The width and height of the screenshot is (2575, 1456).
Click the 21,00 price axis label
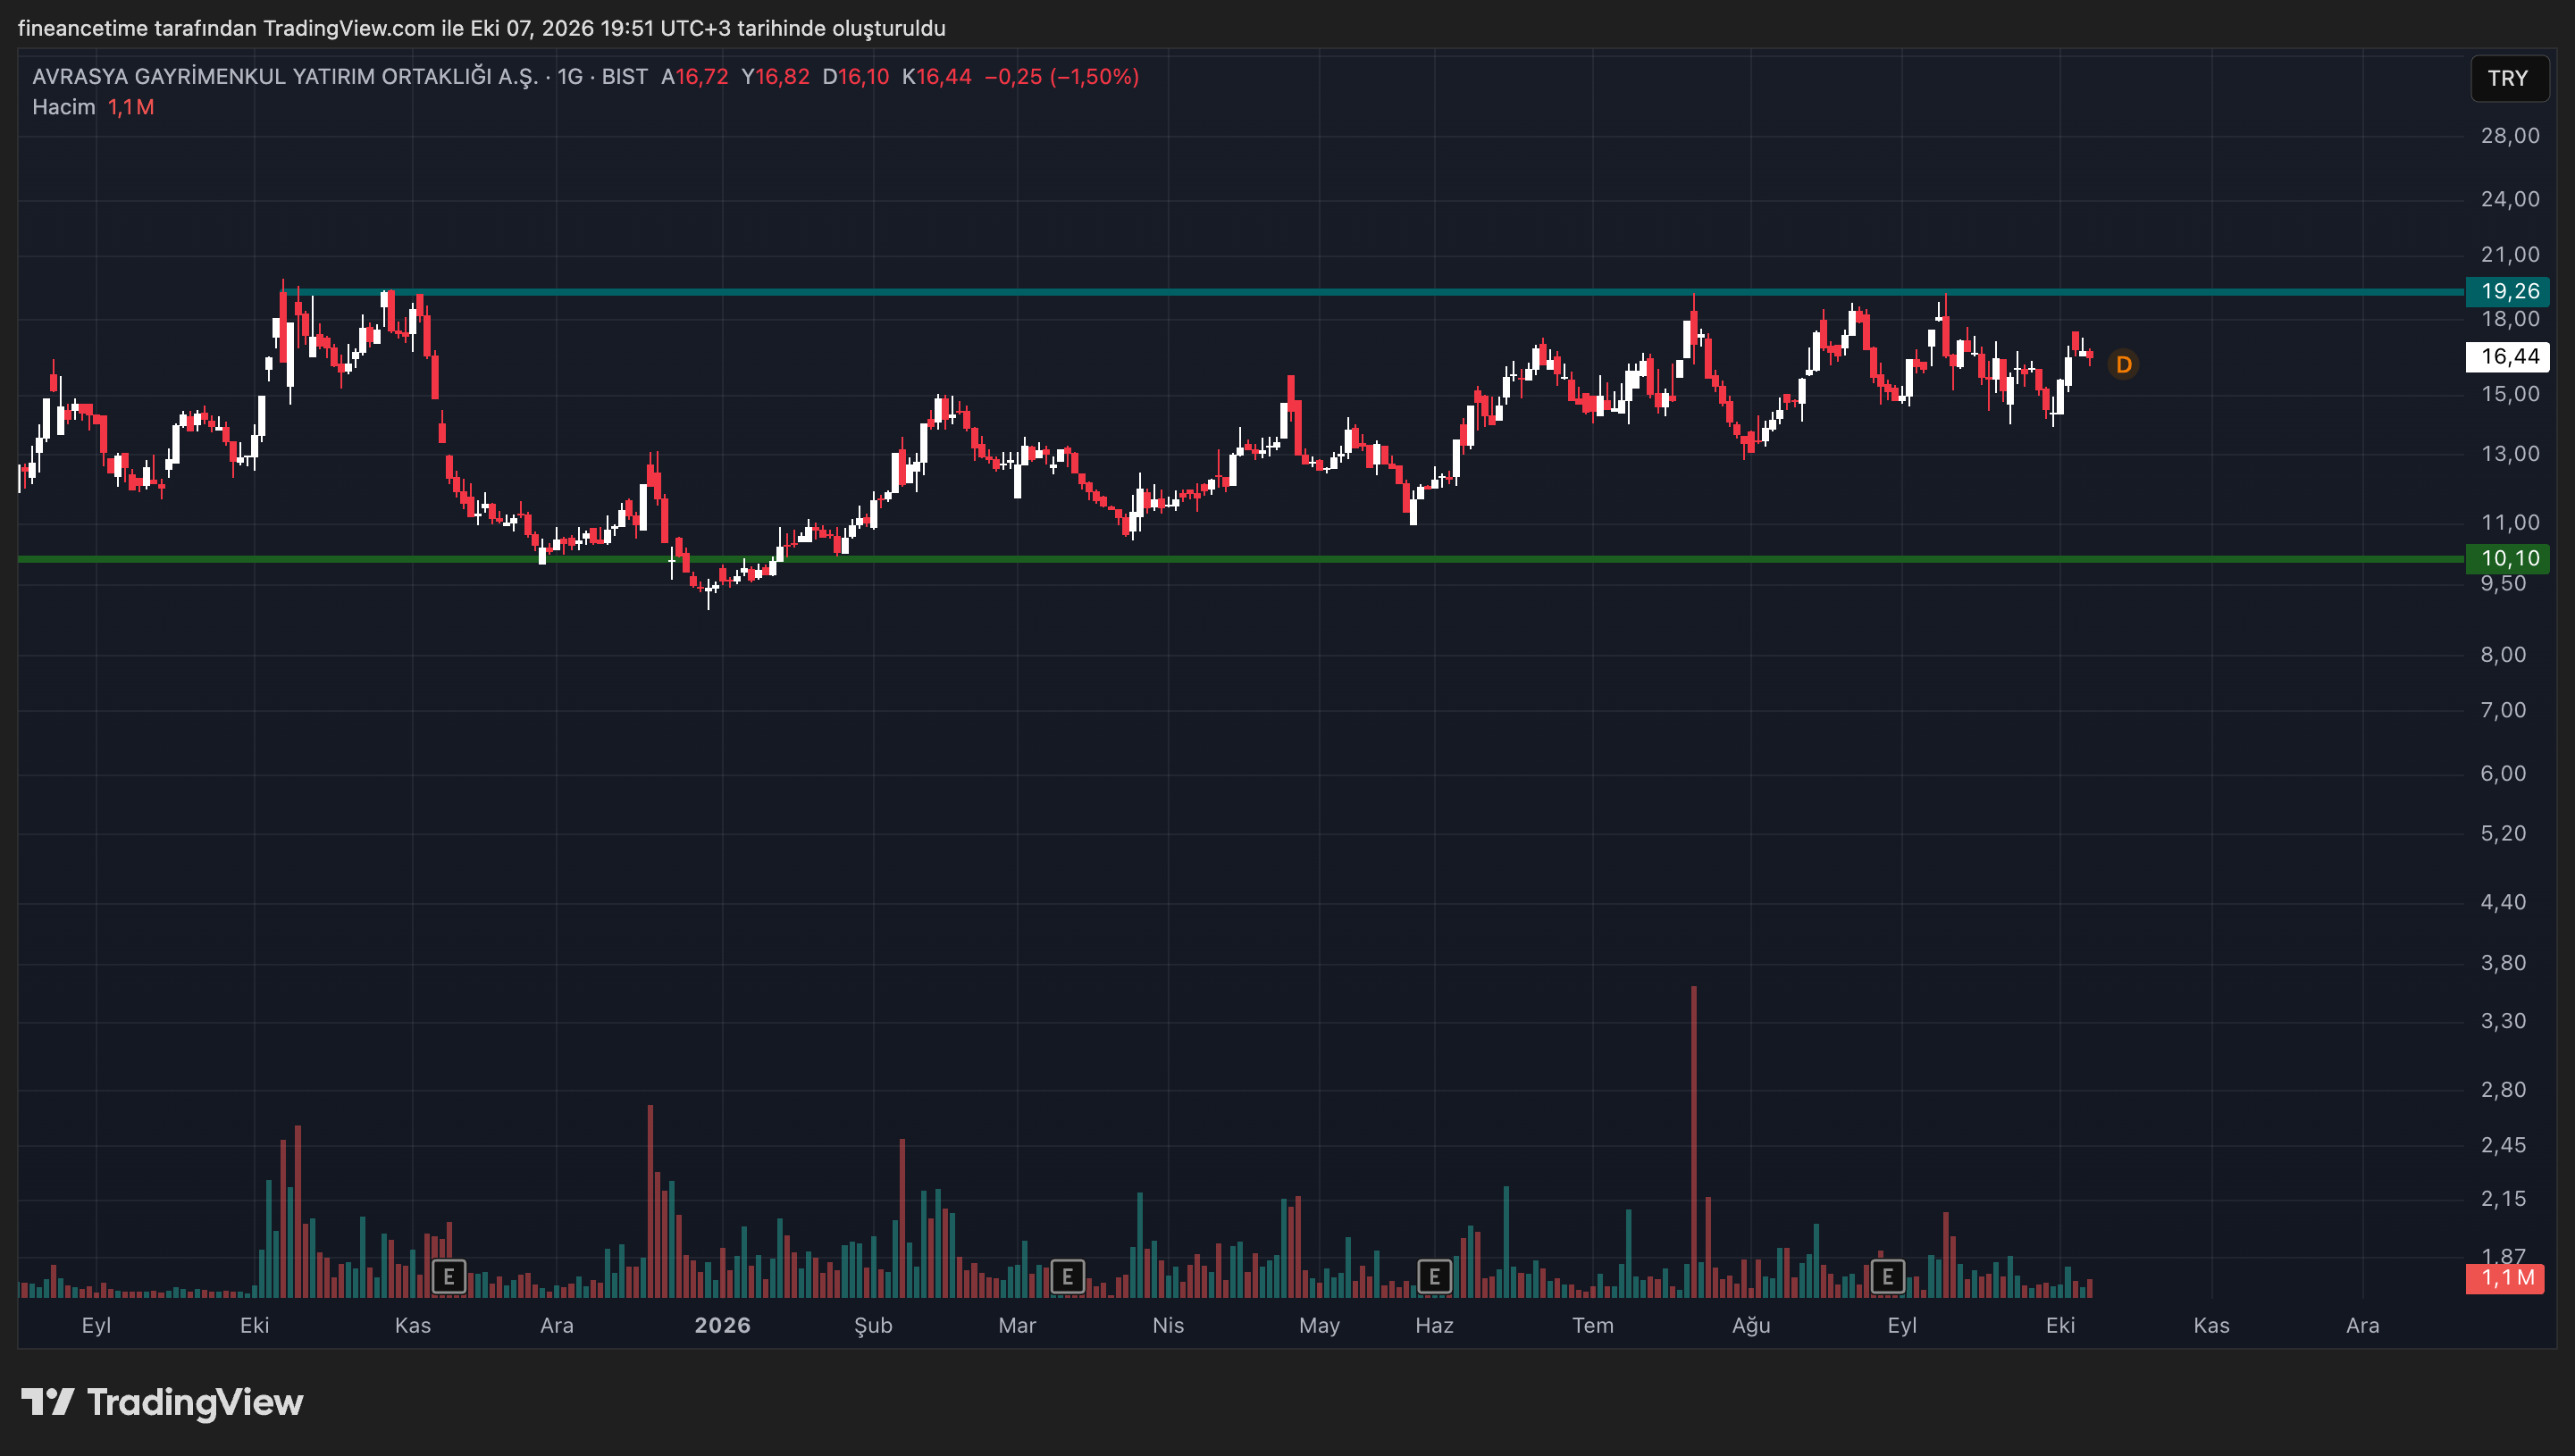coord(2510,255)
